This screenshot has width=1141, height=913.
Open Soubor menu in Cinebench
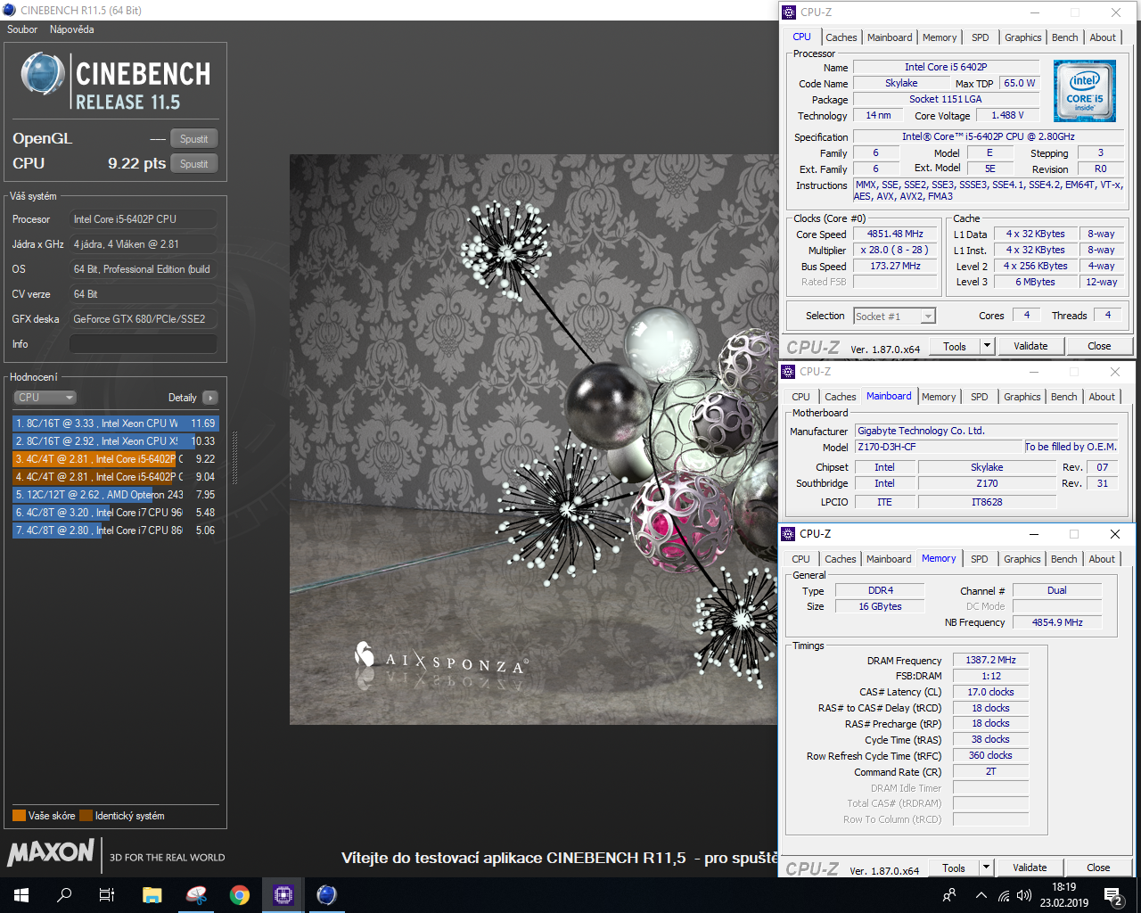tap(22, 29)
